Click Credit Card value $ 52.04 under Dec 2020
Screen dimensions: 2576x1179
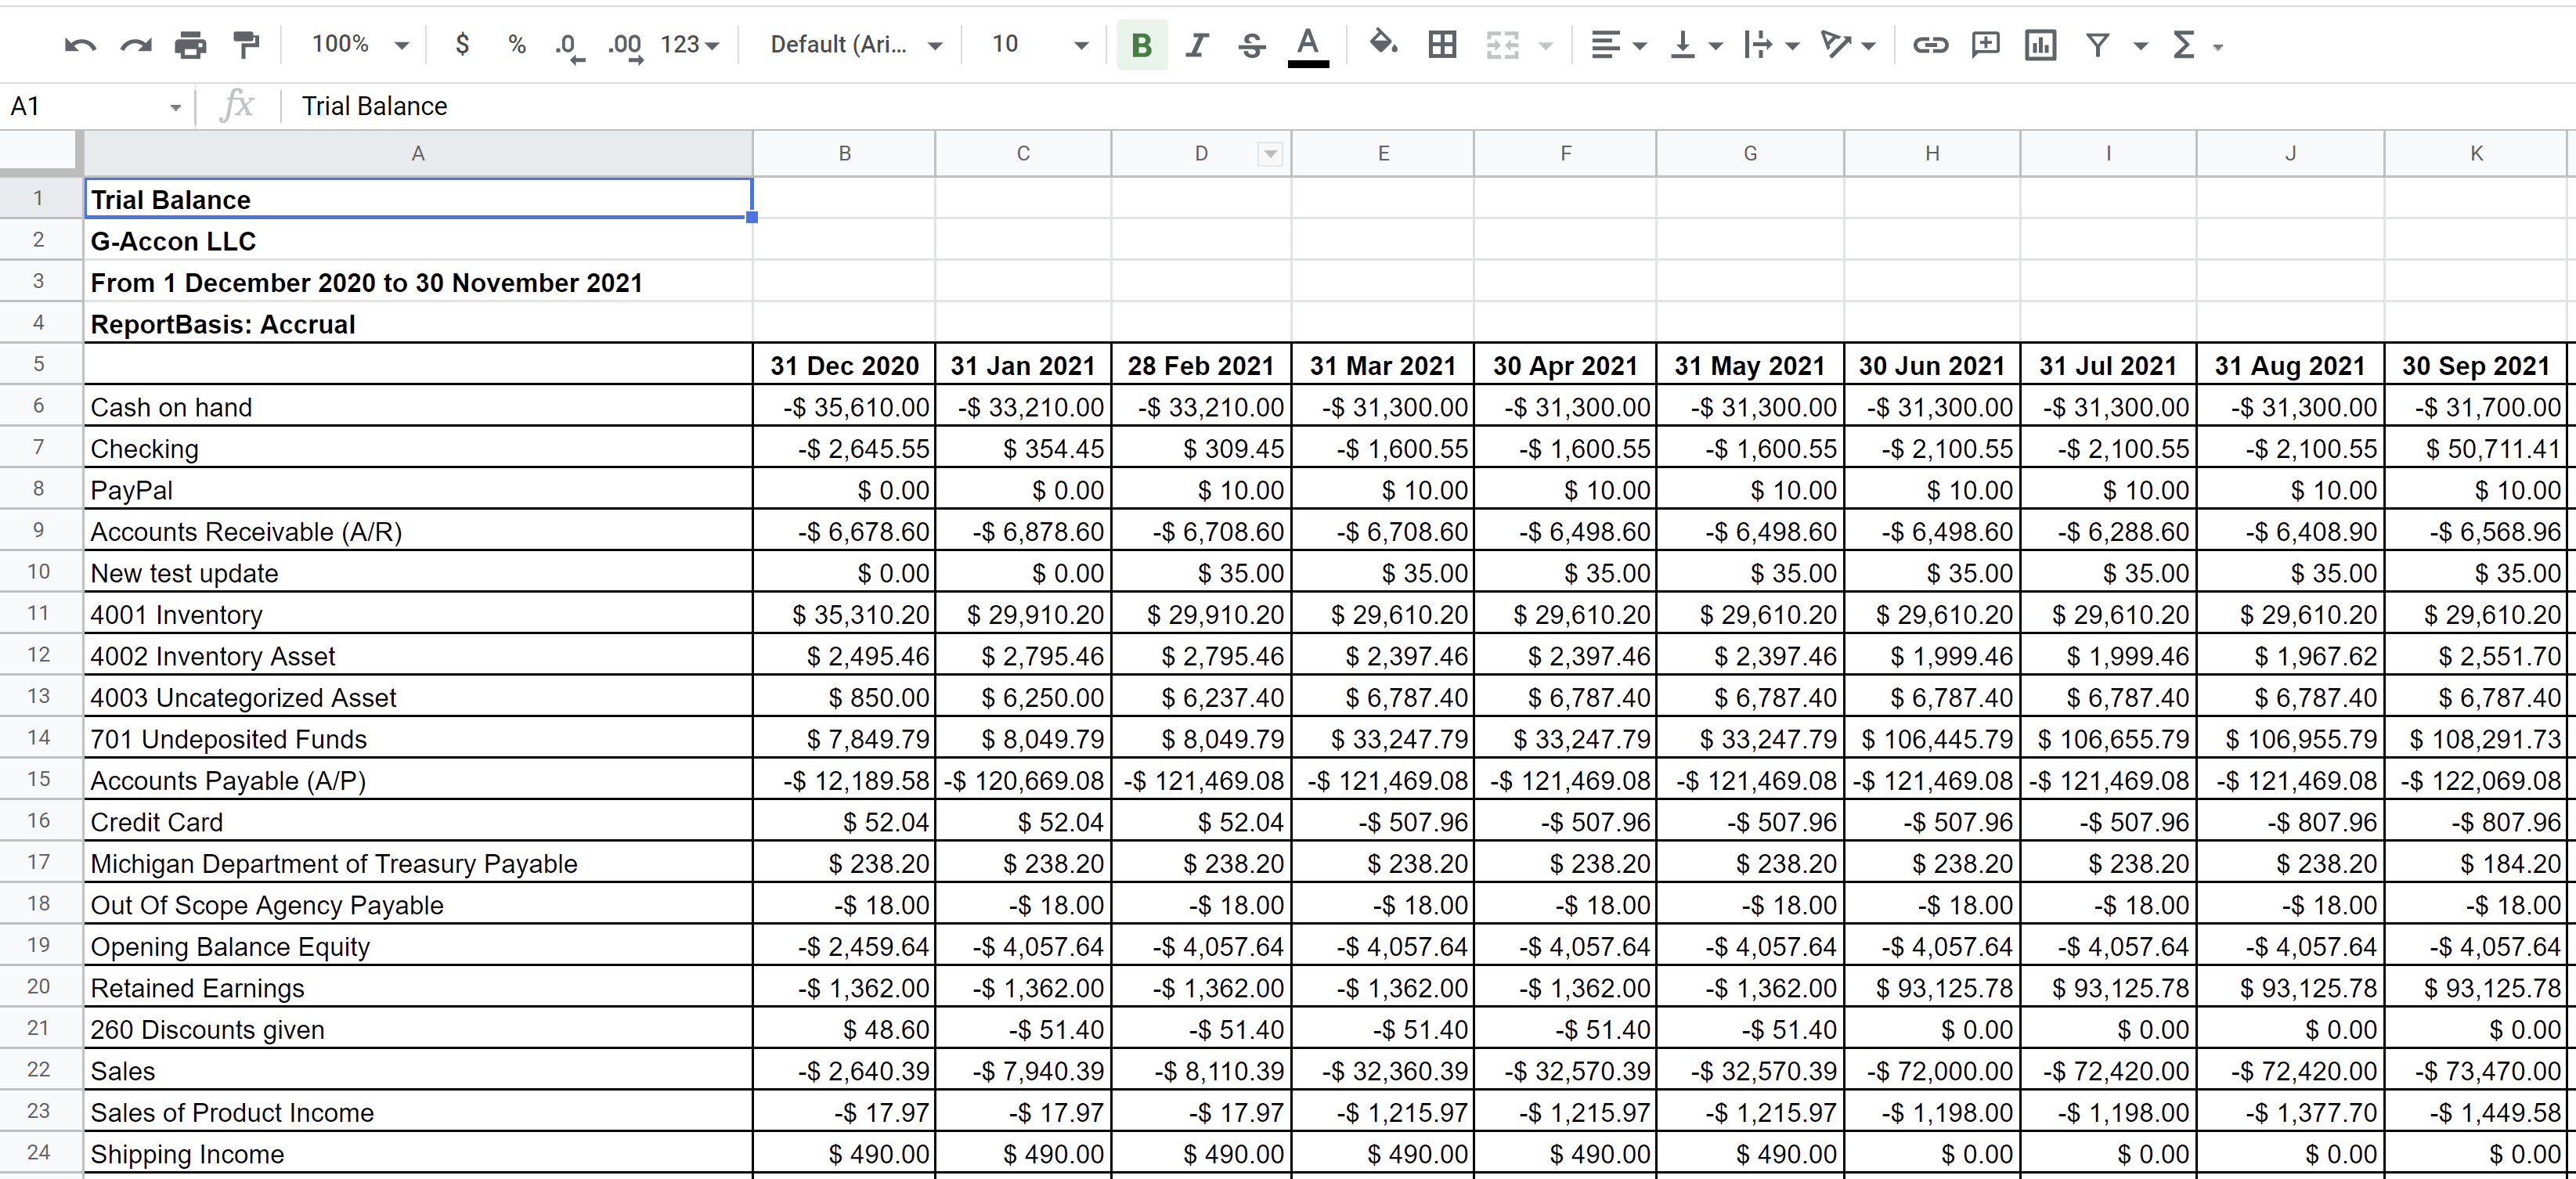pos(844,822)
